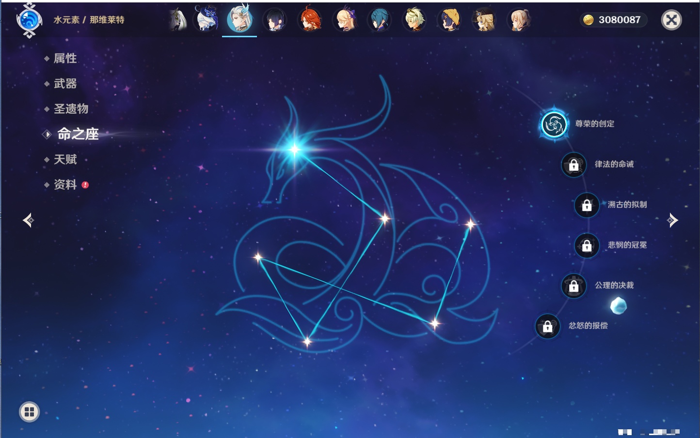This screenshot has width=700, height=438.
Task: Select the blonde avatar wearing black hat
Action: pyautogui.click(x=484, y=20)
